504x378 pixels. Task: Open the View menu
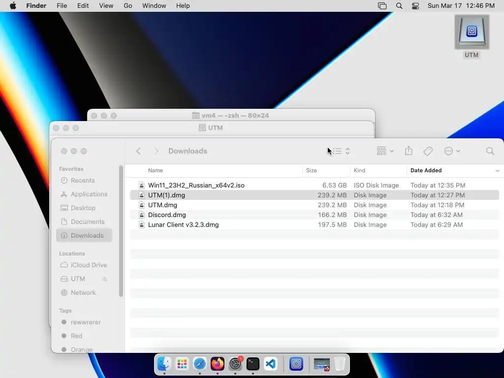tap(106, 6)
